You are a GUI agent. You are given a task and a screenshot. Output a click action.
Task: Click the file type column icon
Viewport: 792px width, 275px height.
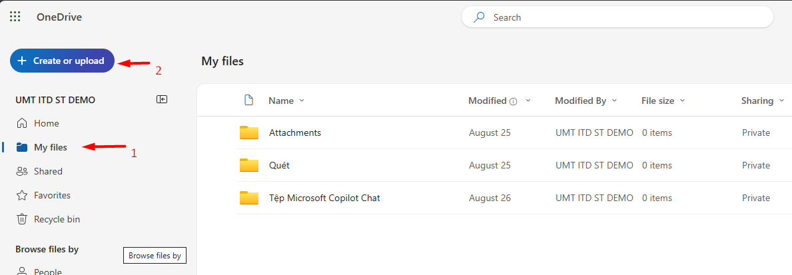pyautogui.click(x=249, y=101)
